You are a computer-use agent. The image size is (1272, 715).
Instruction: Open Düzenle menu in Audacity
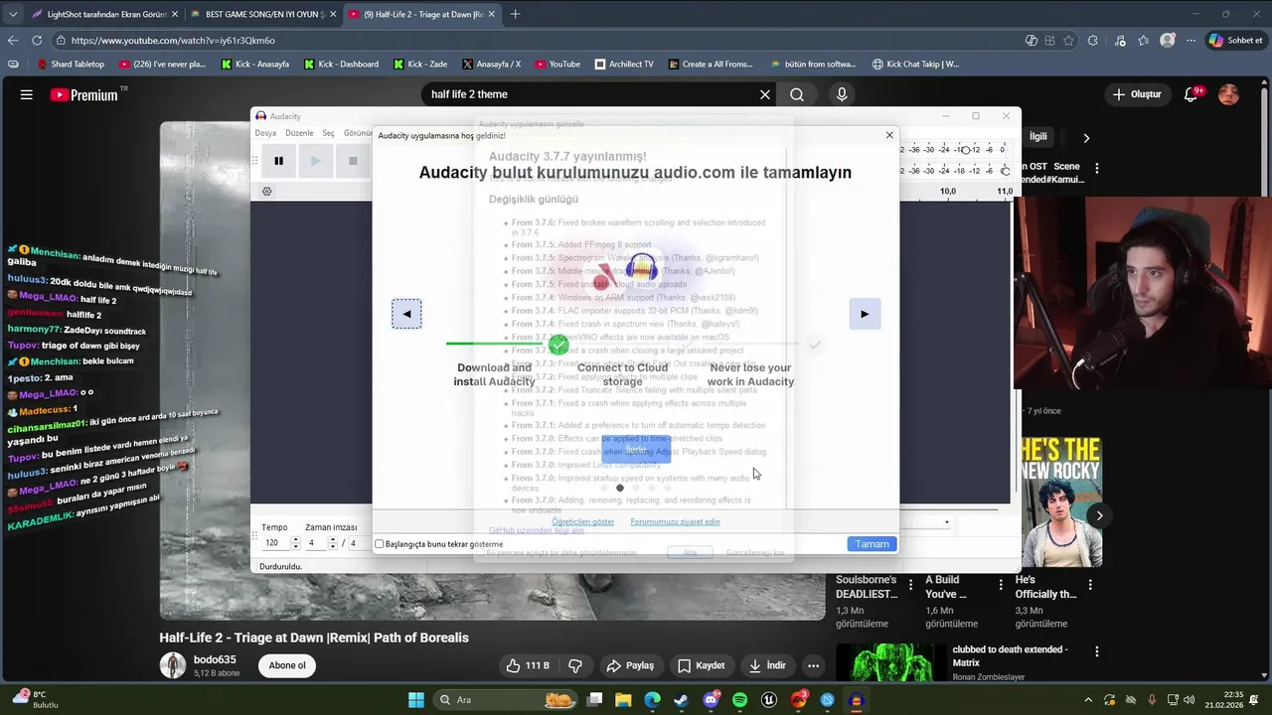pos(299,133)
